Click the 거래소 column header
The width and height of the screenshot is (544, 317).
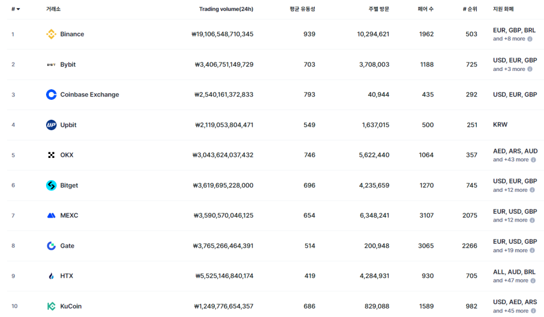[x=53, y=9]
